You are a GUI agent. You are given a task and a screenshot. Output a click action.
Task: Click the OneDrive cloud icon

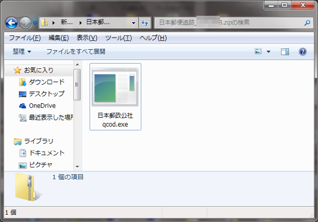pos(22,106)
